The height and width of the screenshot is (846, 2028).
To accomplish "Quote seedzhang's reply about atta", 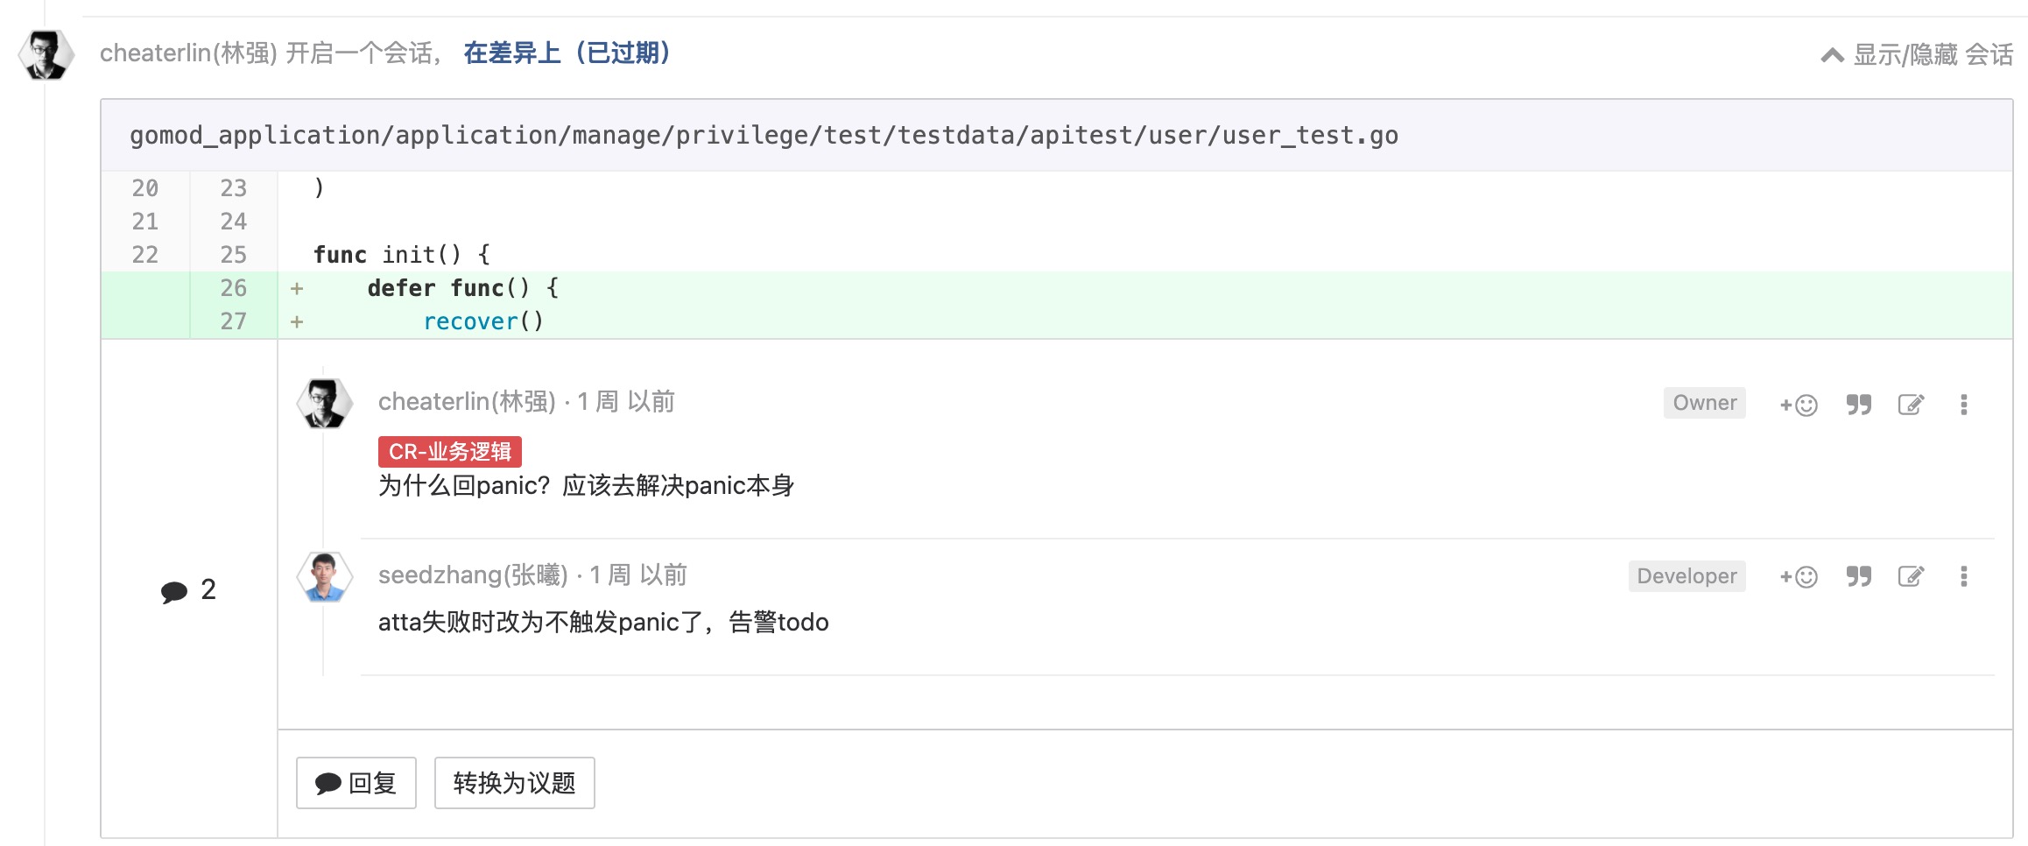I will (1859, 576).
